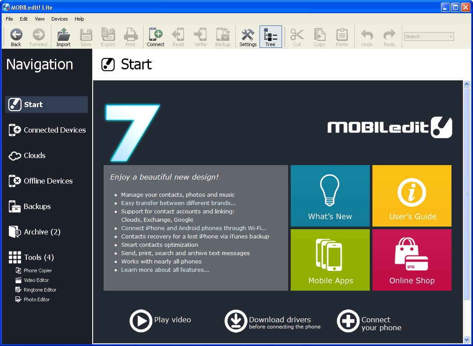The image size is (473, 346).
Task: Open the View menu
Action: coord(40,19)
